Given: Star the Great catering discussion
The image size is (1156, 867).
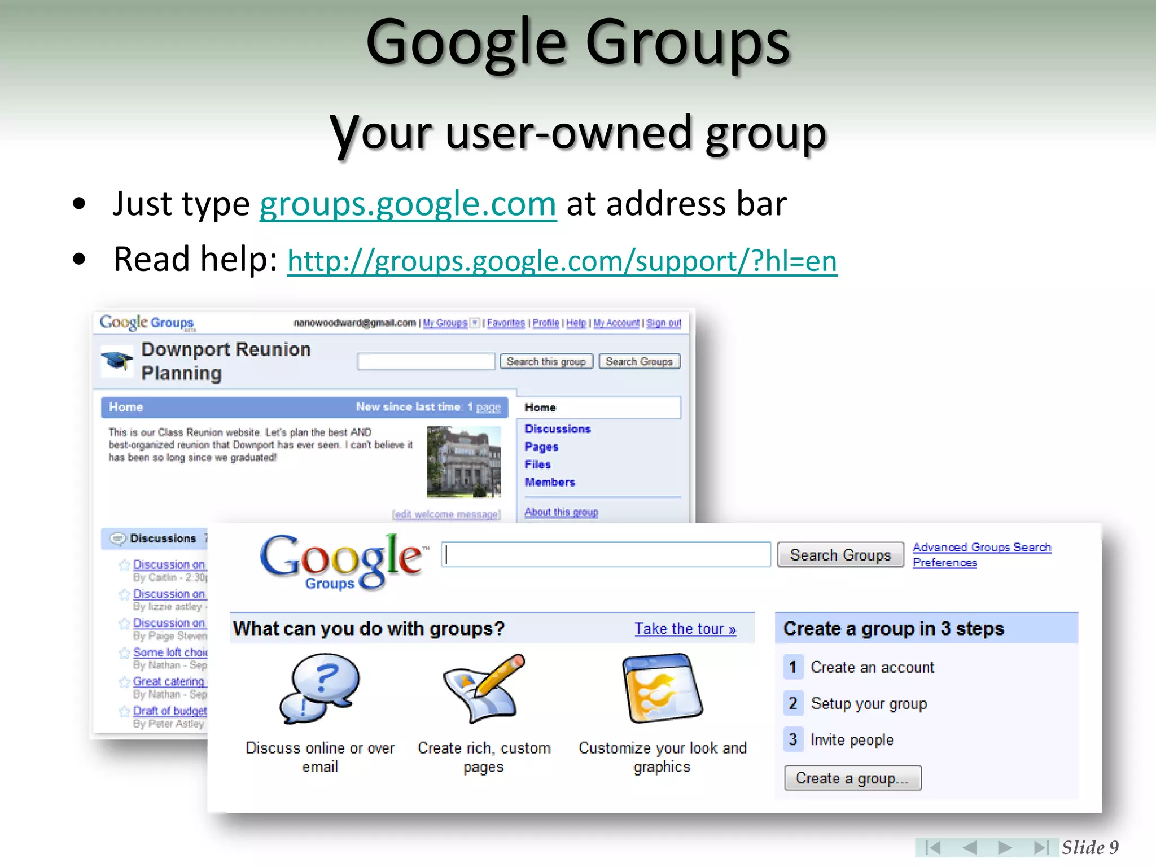Looking at the screenshot, I should [x=124, y=682].
